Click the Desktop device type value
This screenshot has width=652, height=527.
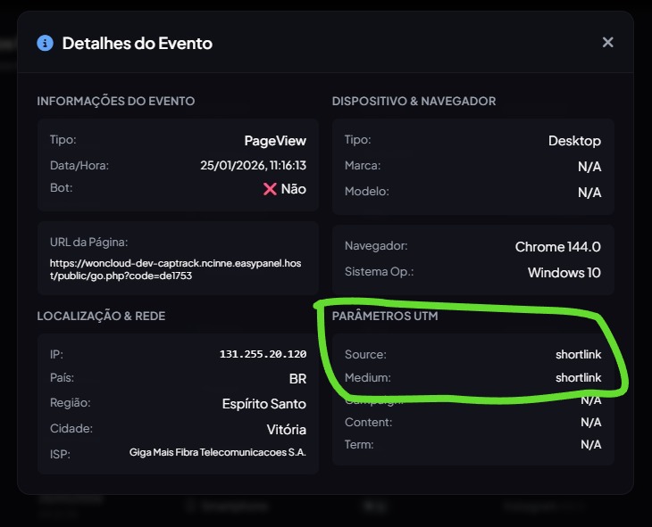pyautogui.click(x=574, y=140)
